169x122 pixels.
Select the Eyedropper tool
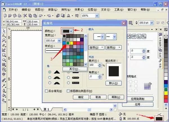(4, 86)
